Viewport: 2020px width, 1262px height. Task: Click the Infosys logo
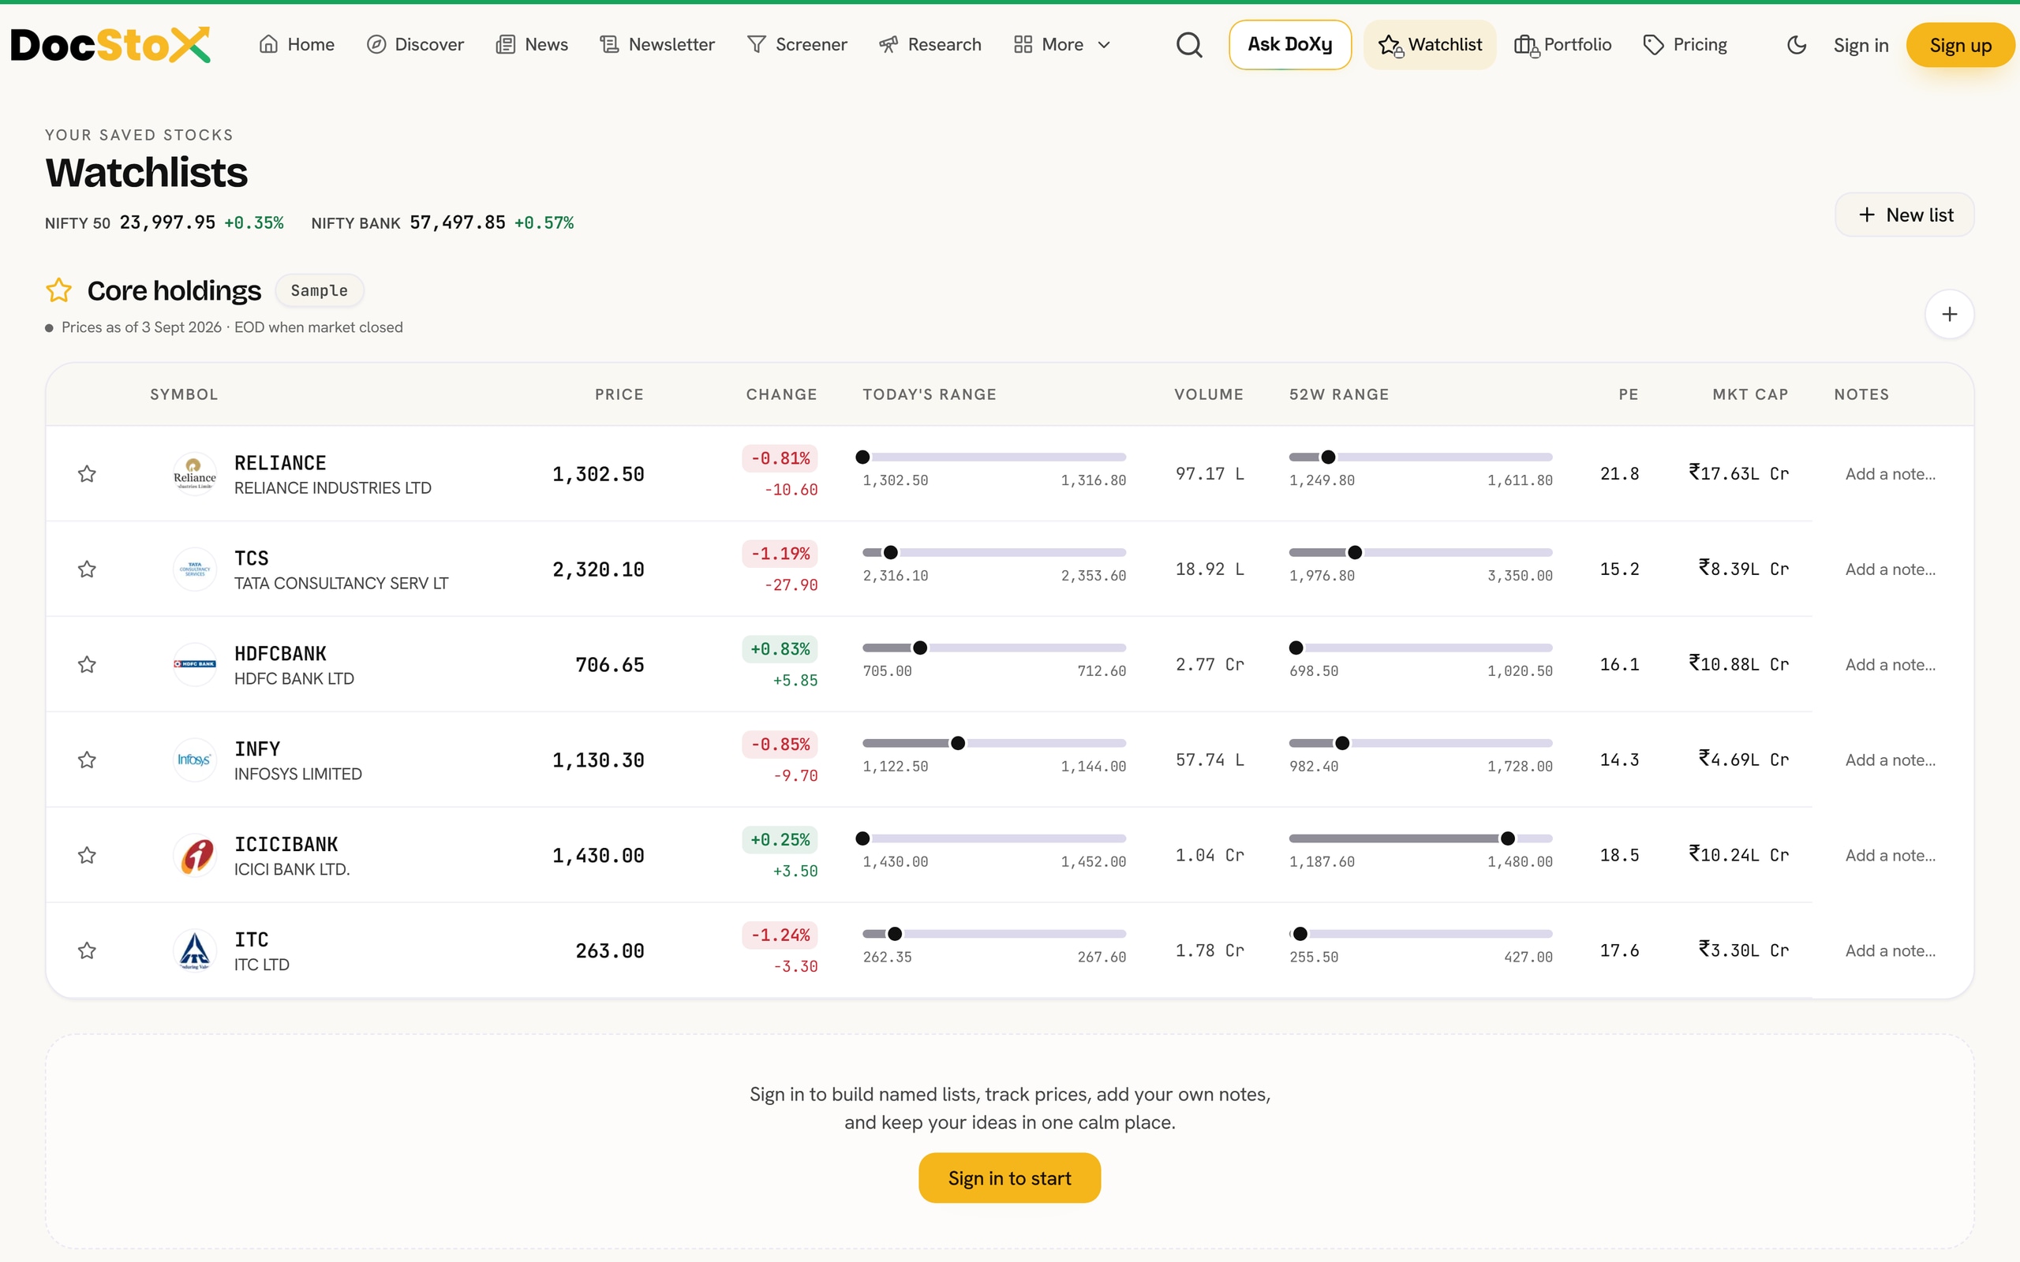pyautogui.click(x=194, y=760)
